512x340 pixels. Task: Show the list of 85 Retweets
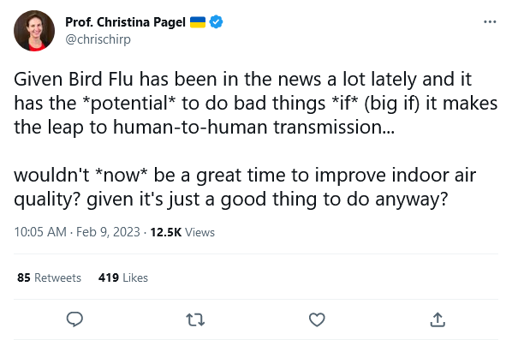point(49,277)
